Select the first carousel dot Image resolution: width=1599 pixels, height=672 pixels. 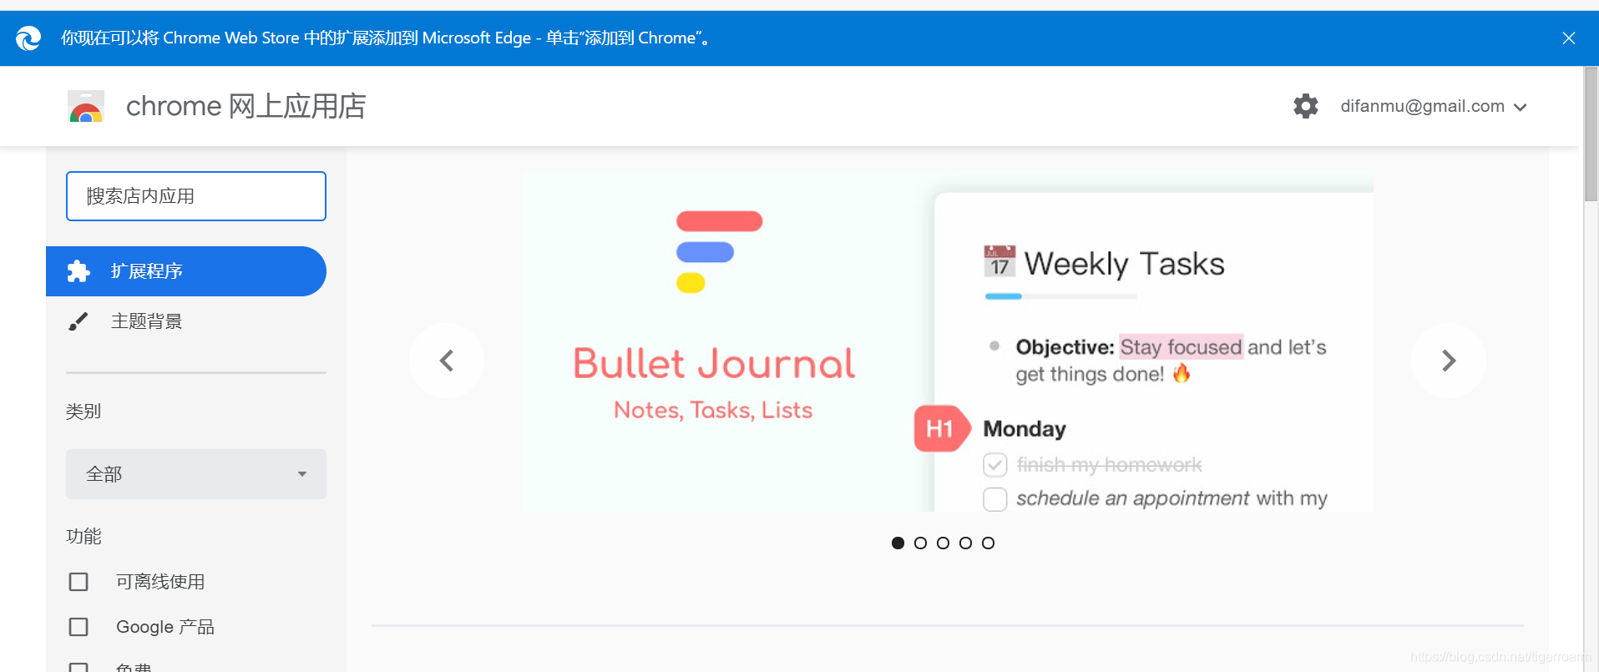pos(898,543)
